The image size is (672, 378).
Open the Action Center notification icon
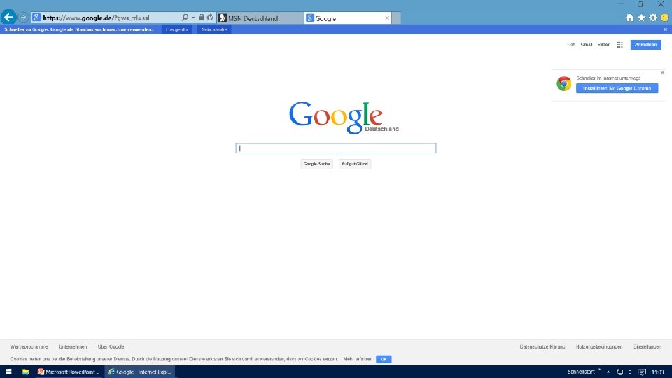642,372
